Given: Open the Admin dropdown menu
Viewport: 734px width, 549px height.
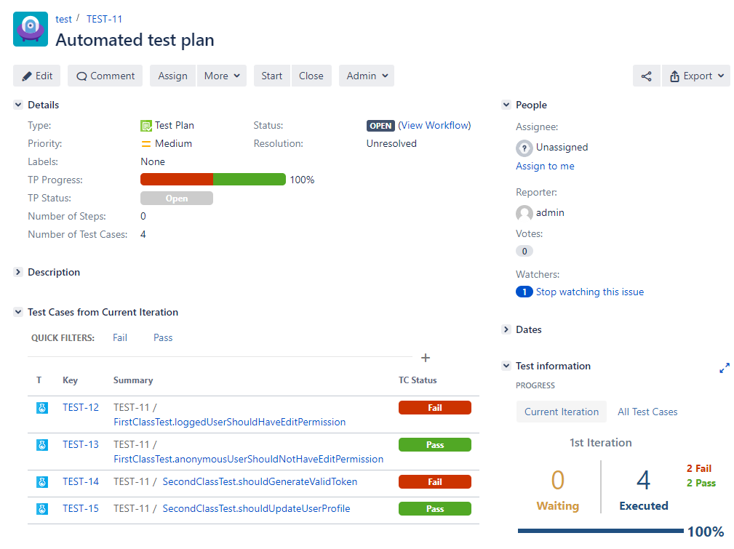Looking at the screenshot, I should (x=367, y=76).
